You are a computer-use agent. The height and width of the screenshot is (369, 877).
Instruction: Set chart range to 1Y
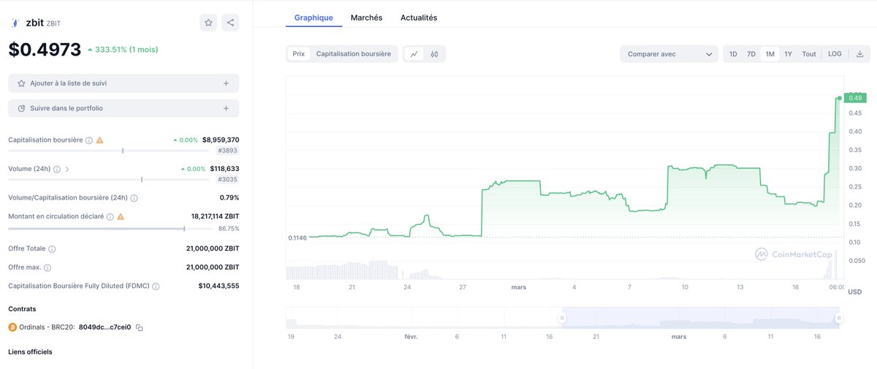point(788,54)
